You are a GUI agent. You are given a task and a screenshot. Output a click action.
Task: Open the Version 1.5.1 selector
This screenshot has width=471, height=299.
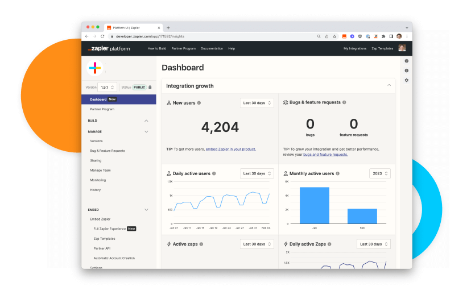pos(108,87)
